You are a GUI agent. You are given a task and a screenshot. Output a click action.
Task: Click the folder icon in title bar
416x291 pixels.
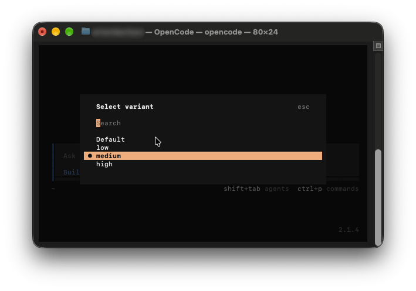(86, 31)
